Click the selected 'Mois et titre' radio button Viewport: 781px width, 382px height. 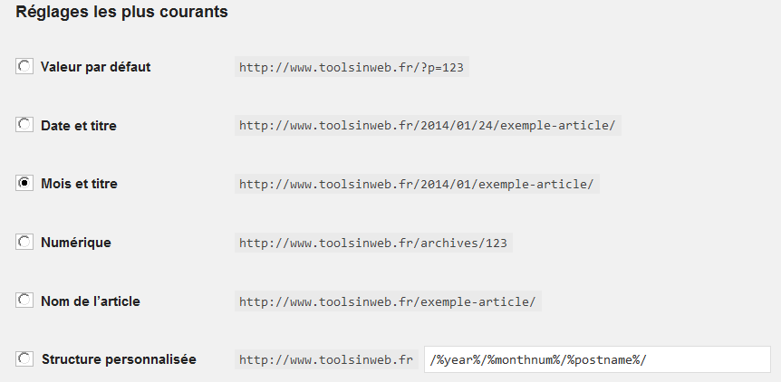(24, 183)
